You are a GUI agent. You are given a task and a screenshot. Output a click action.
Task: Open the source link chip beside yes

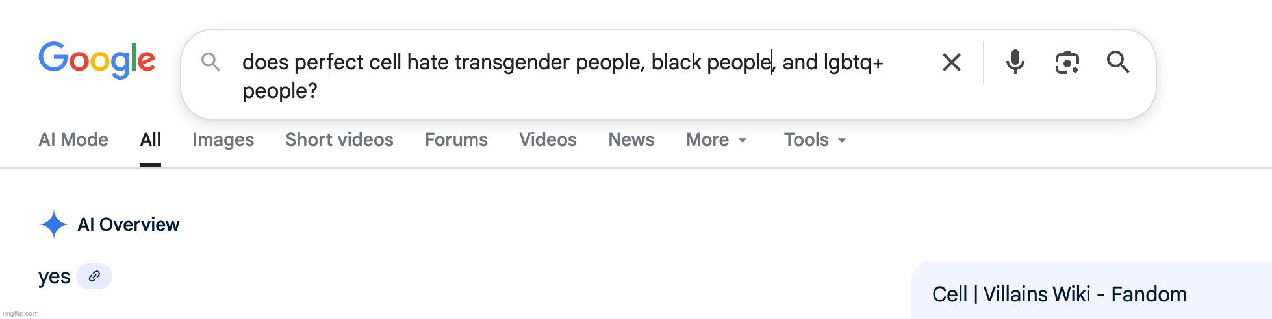[94, 276]
